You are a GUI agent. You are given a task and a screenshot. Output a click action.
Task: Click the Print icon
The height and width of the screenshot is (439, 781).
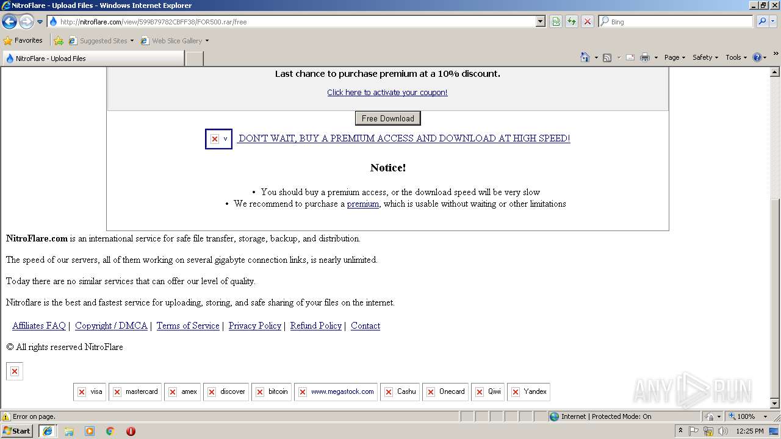(645, 57)
